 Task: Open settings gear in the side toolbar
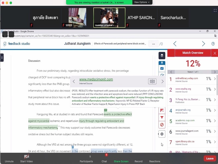(x=162, y=134)
